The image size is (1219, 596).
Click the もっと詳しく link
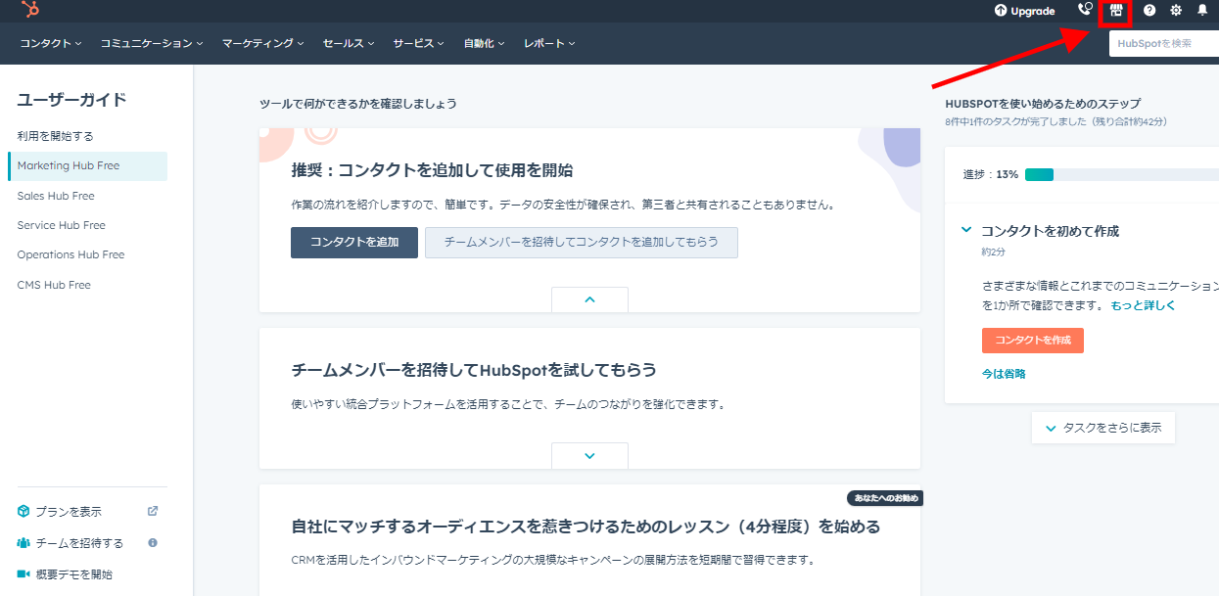1143,305
